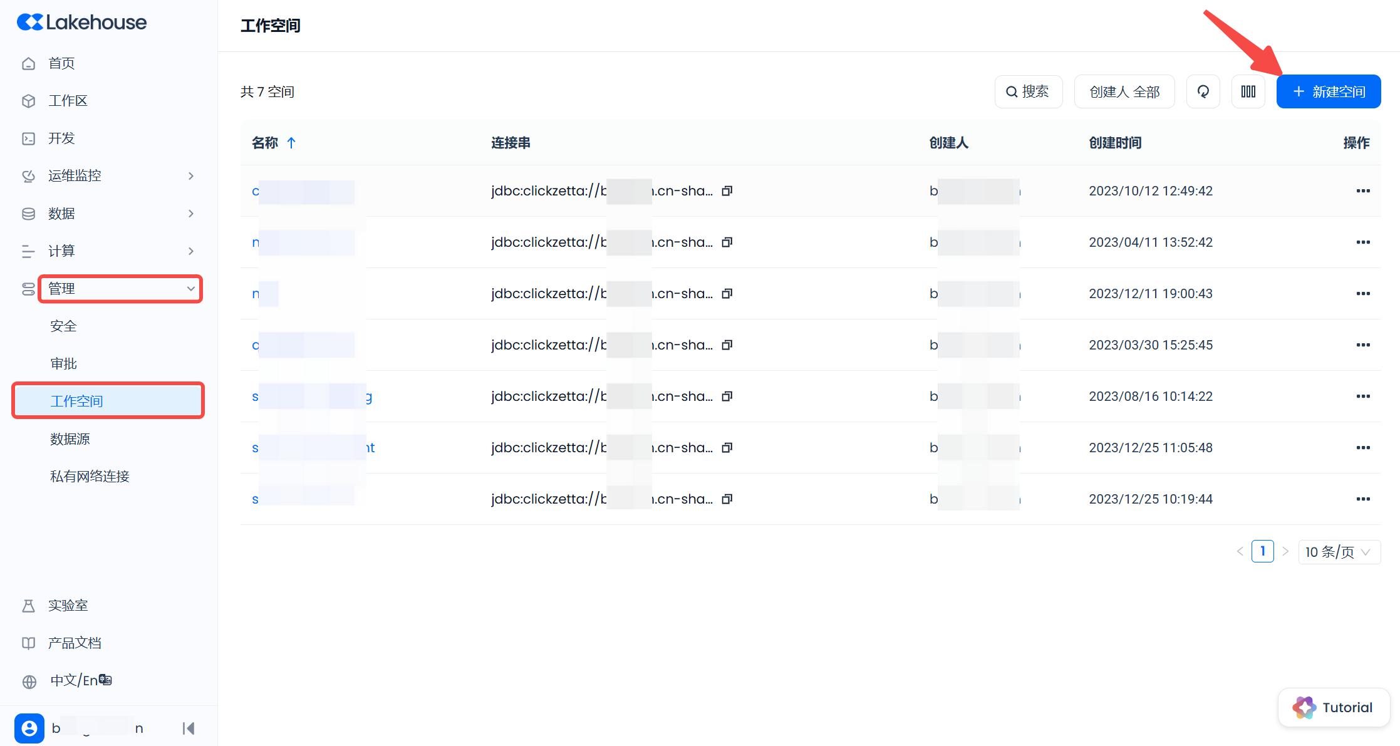Click the name sort arrow icon
This screenshot has height=746, width=1400.
tap(291, 143)
